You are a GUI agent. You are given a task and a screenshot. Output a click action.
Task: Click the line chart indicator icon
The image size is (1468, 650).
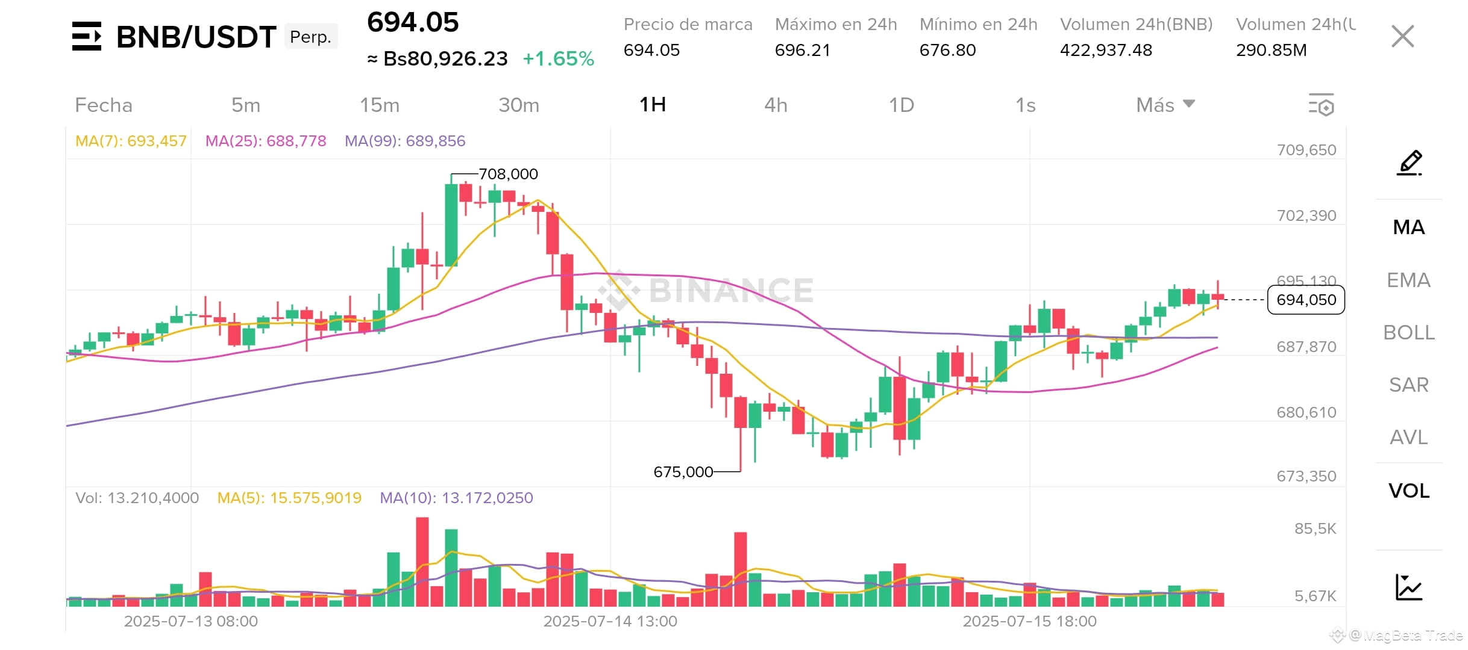(1409, 587)
